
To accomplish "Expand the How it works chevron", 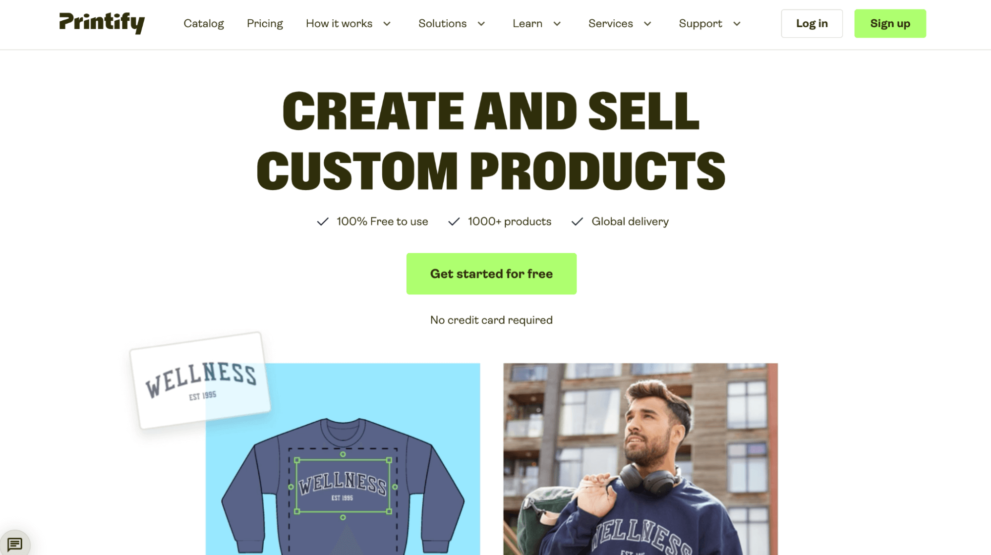I will 387,24.
